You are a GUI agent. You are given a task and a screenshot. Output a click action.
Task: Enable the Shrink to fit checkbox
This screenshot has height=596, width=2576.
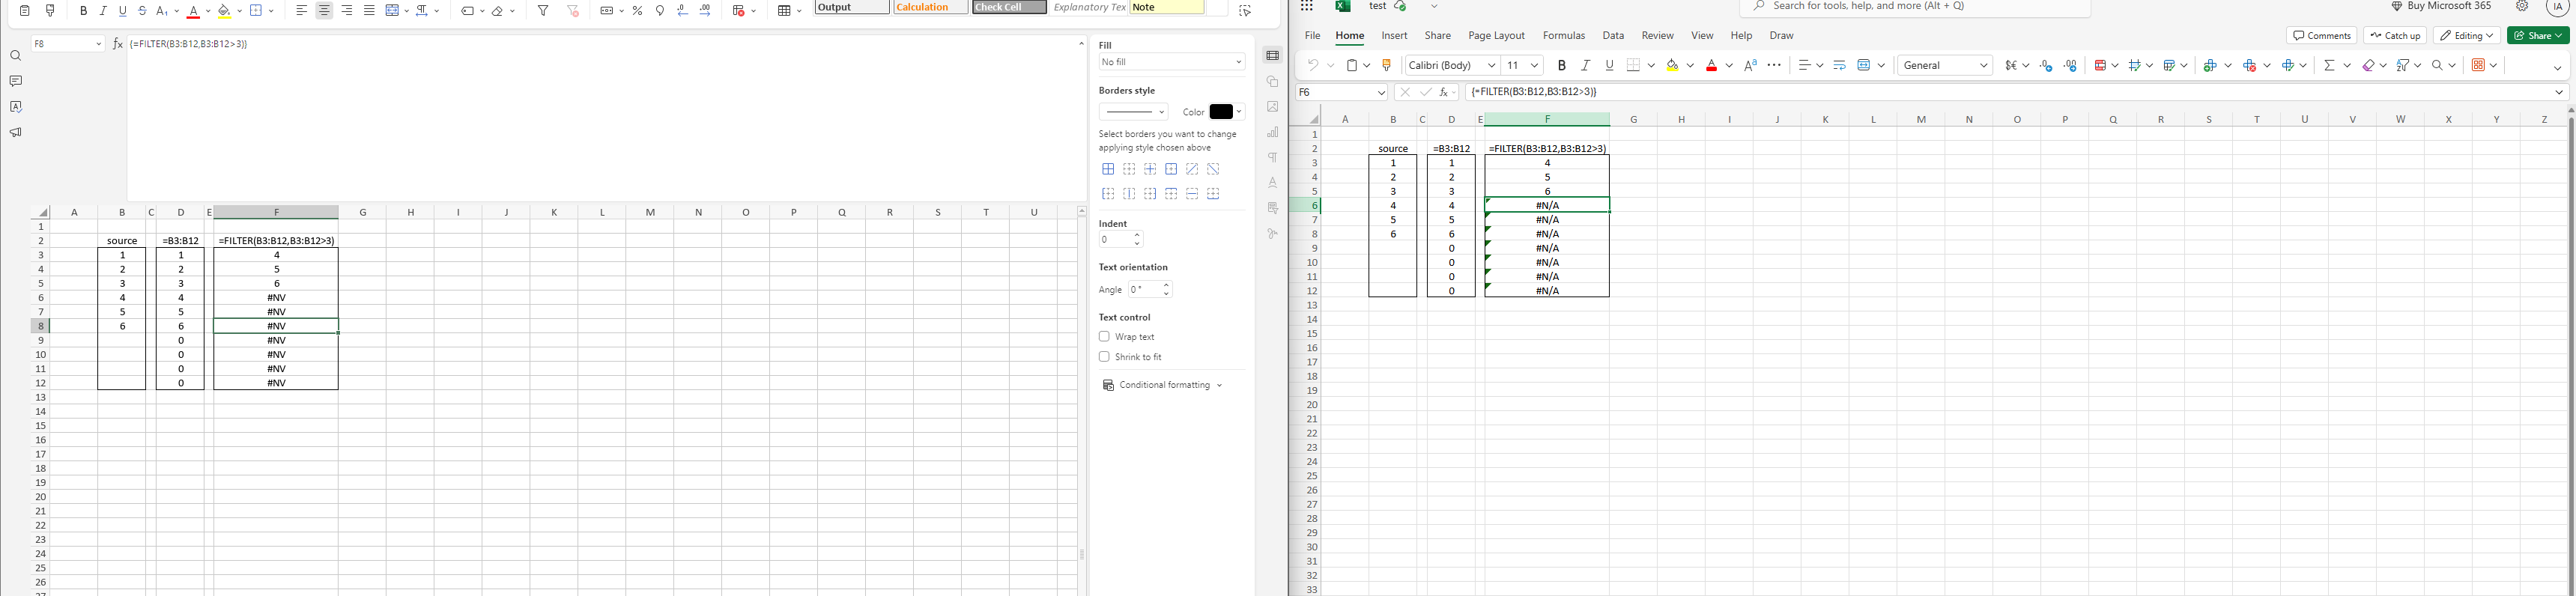pos(1104,357)
